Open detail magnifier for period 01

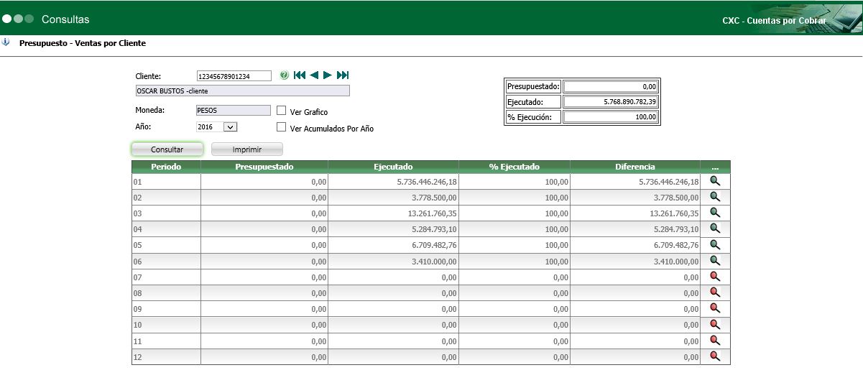715,181
